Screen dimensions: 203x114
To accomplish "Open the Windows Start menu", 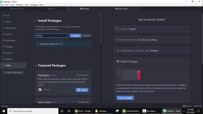I will [3, 111].
